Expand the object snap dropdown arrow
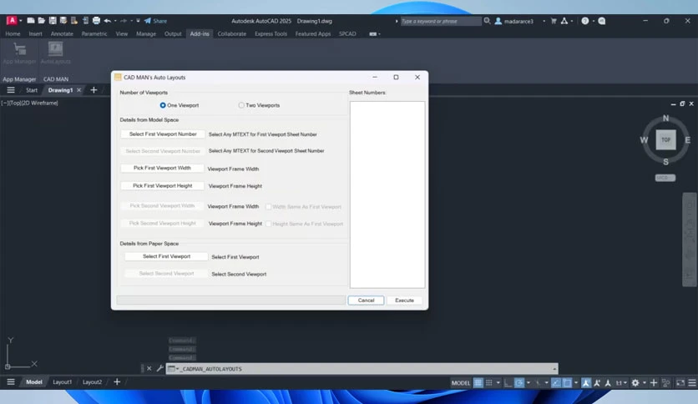The image size is (698, 404). [x=576, y=382]
